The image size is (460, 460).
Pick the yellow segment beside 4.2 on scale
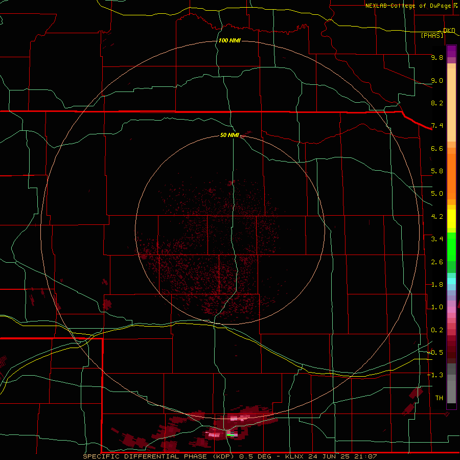point(451,219)
